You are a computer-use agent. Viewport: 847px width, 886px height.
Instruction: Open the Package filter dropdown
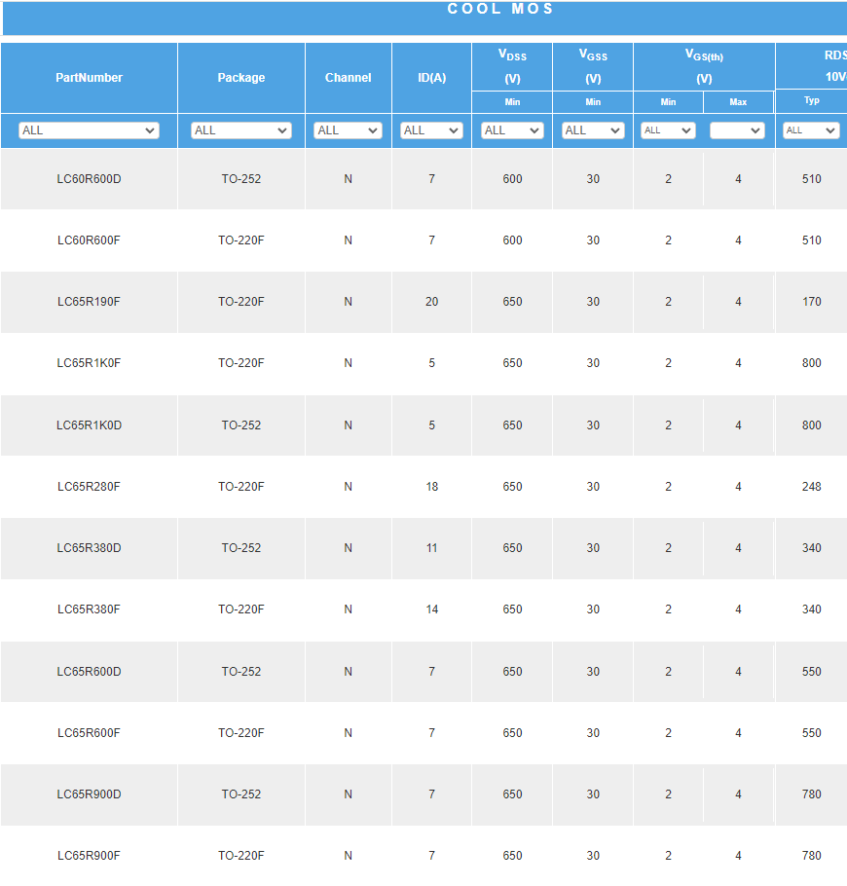[x=241, y=130]
